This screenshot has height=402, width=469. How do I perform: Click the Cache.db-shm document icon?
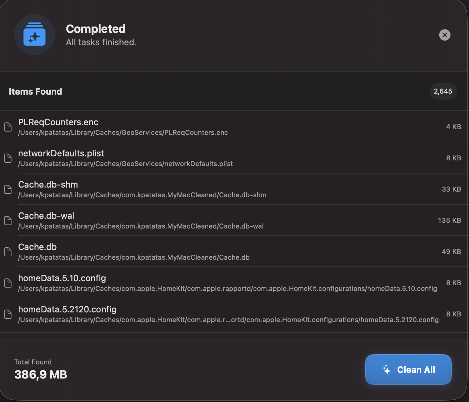[8, 189]
